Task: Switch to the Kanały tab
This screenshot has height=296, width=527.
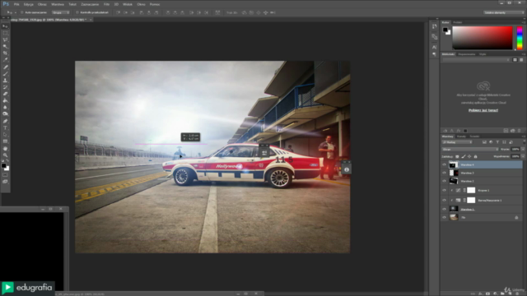Action: tap(461, 136)
